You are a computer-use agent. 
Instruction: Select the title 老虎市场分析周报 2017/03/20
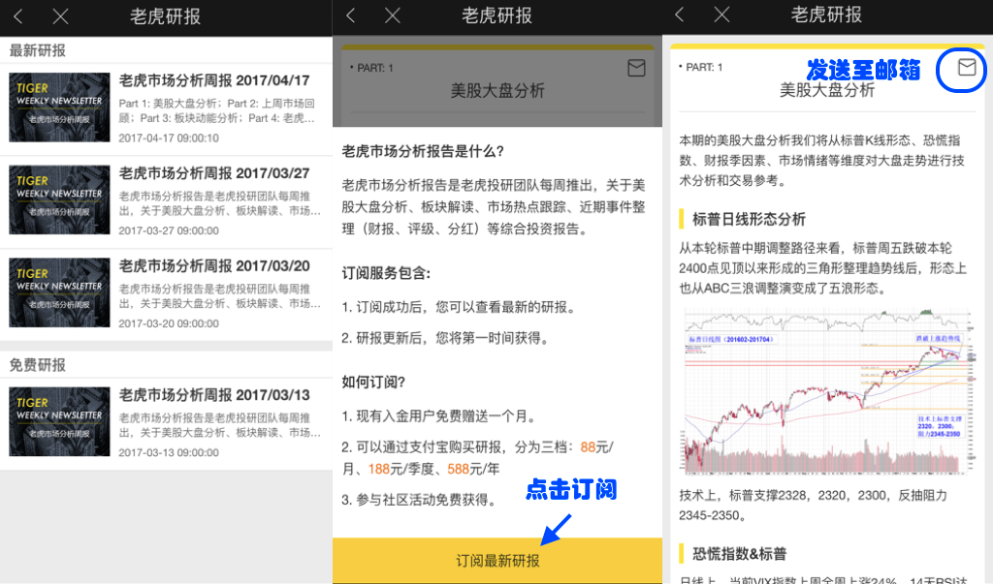tap(214, 265)
